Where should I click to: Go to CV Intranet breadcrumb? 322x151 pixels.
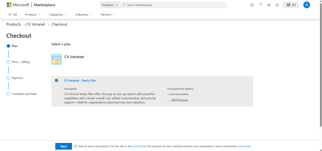(x=36, y=24)
